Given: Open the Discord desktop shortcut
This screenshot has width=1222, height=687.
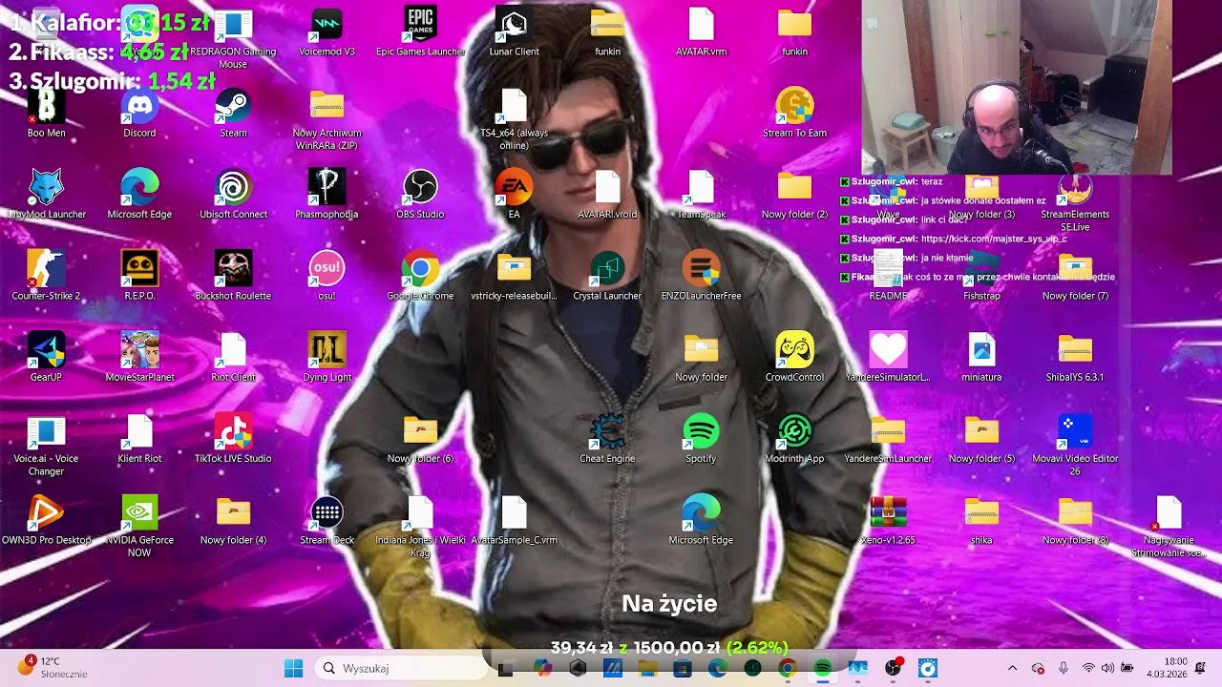Looking at the screenshot, I should 139,114.
